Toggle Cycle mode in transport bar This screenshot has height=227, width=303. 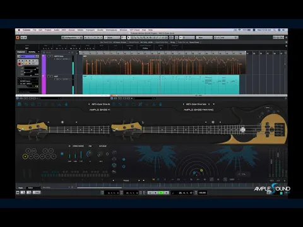pos(150,192)
